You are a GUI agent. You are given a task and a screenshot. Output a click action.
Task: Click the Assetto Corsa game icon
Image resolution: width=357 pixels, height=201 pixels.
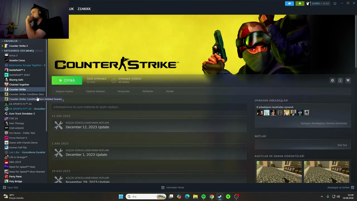click(x=6, y=60)
